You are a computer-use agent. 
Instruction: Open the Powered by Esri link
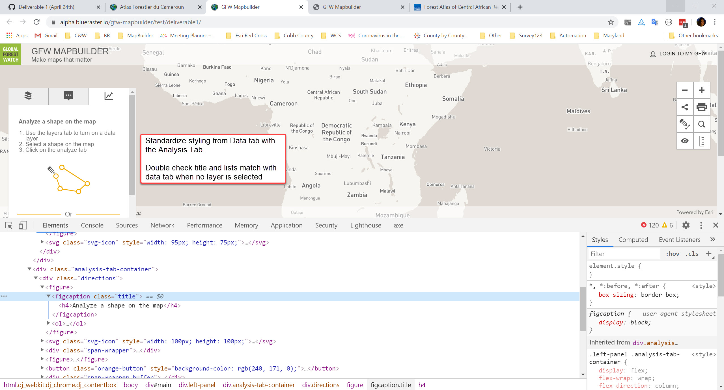click(695, 212)
